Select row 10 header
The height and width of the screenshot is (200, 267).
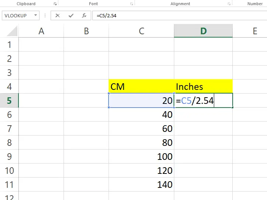pyautogui.click(x=9, y=171)
